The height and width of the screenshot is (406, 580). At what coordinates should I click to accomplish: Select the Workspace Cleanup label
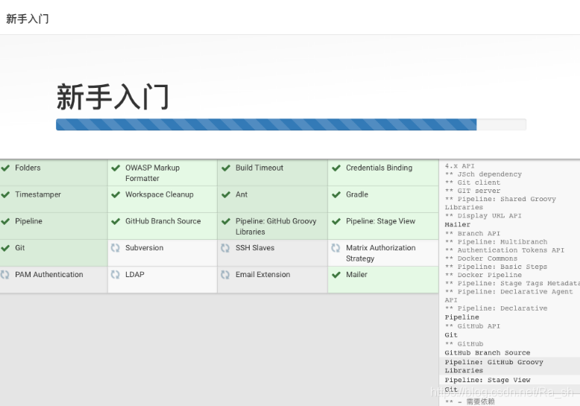160,194
